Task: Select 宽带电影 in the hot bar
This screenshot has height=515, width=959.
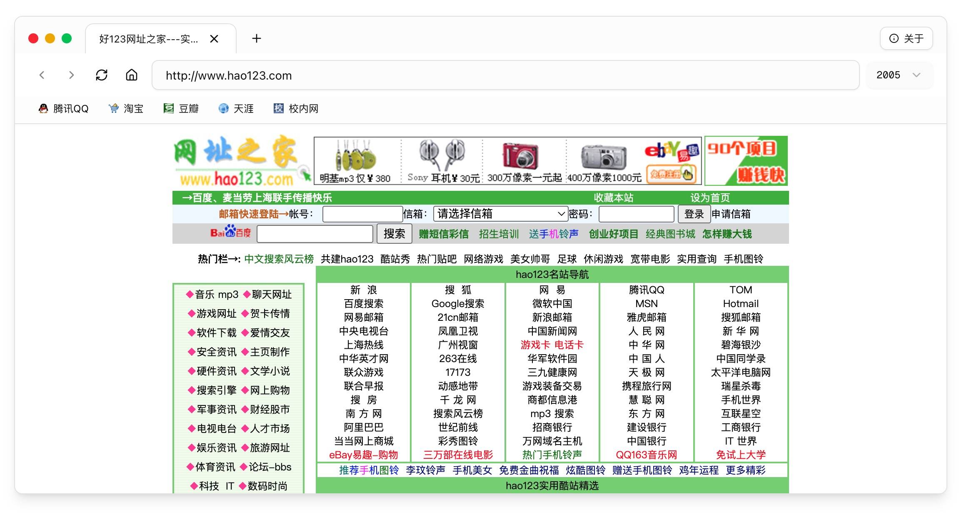Action: pos(650,259)
